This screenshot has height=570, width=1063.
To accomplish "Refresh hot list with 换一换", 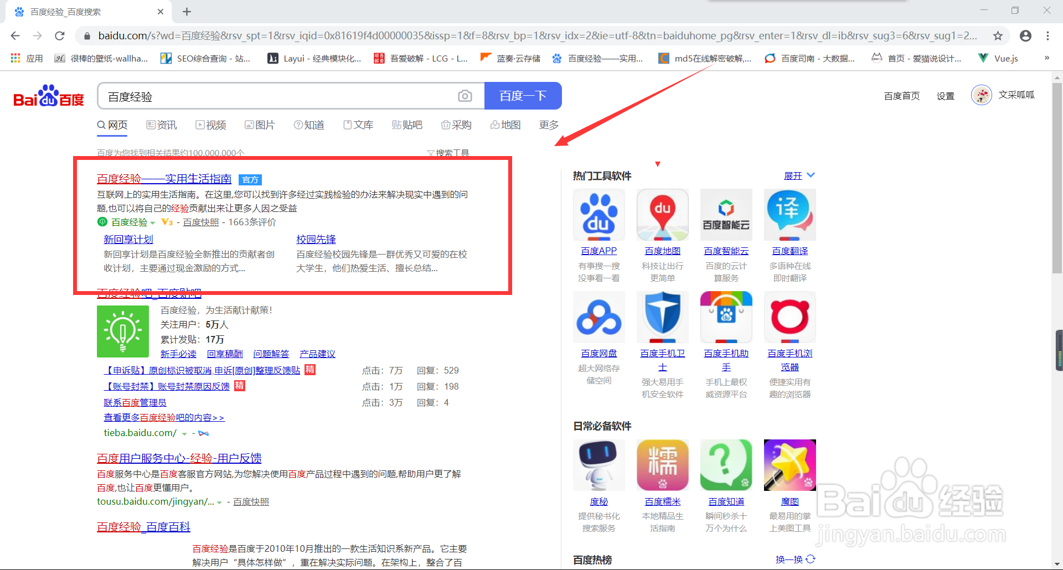I will pos(796,559).
